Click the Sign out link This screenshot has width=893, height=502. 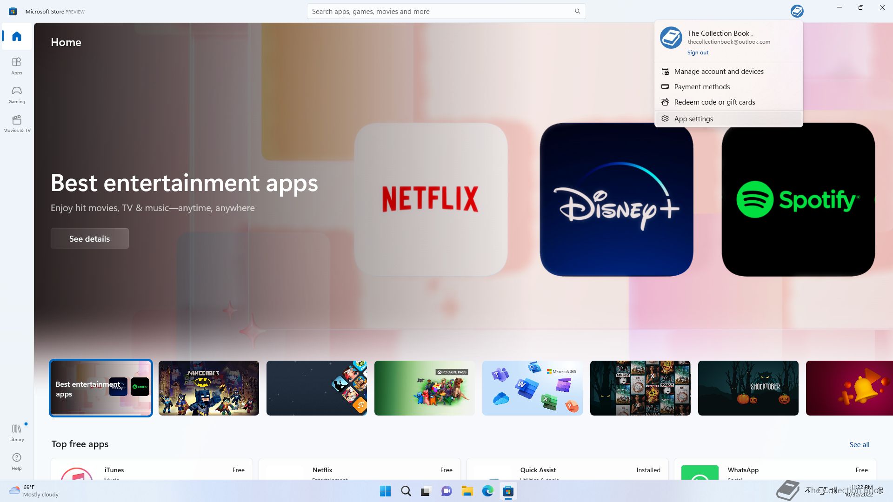(x=698, y=53)
